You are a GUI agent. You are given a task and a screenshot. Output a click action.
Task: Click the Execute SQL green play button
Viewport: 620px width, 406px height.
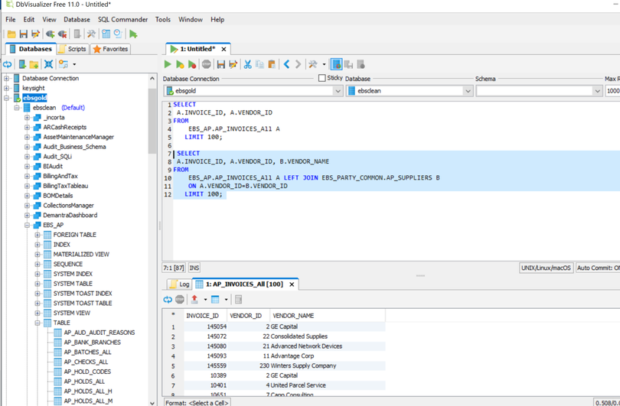point(168,65)
